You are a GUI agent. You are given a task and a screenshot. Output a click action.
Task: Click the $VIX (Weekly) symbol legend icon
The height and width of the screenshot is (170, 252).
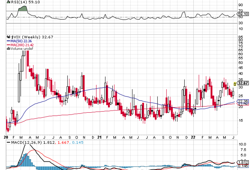click(8, 37)
